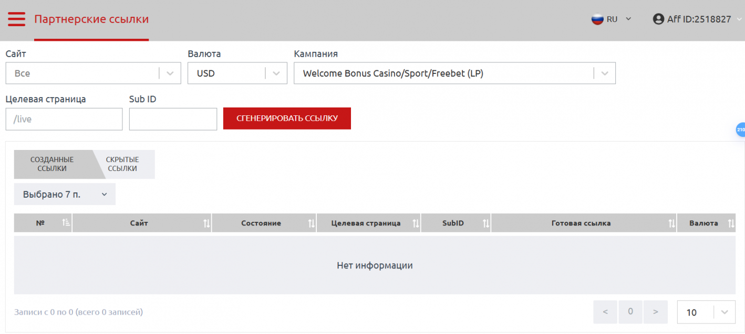The width and height of the screenshot is (745, 334).
Task: Open the Валюта USD dropdown
Action: 276,73
